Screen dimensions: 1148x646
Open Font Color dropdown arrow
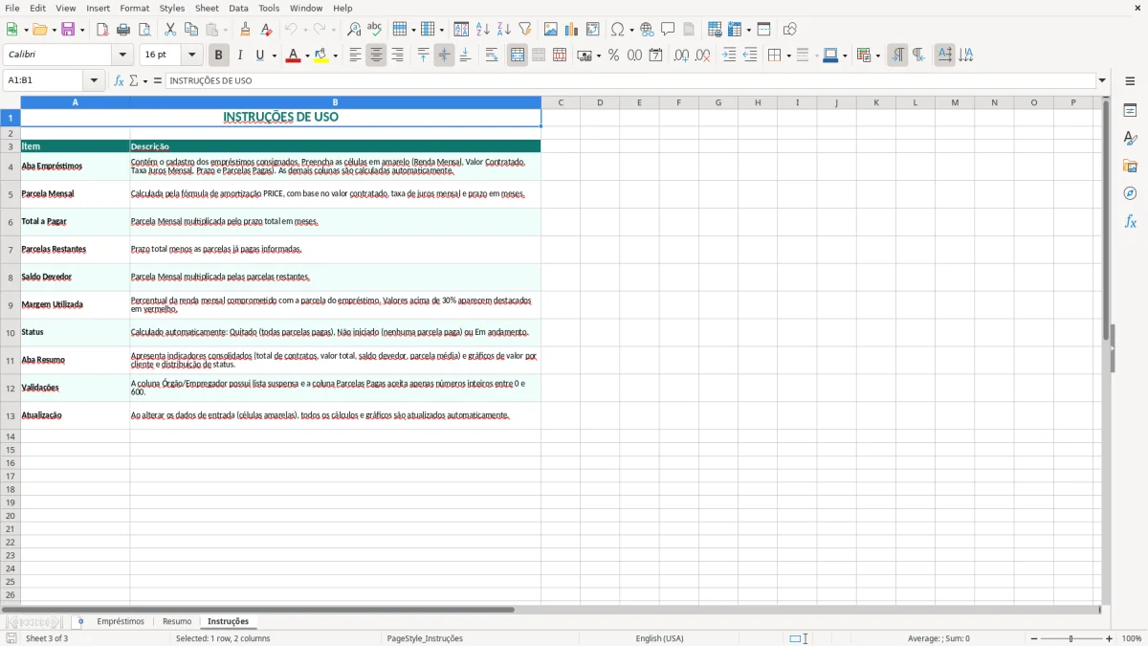tap(307, 56)
